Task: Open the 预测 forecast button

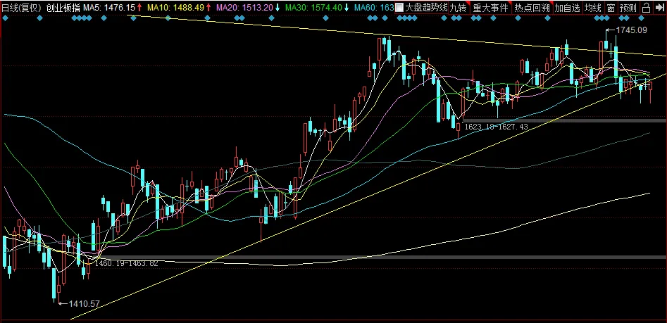Action: (x=628, y=8)
